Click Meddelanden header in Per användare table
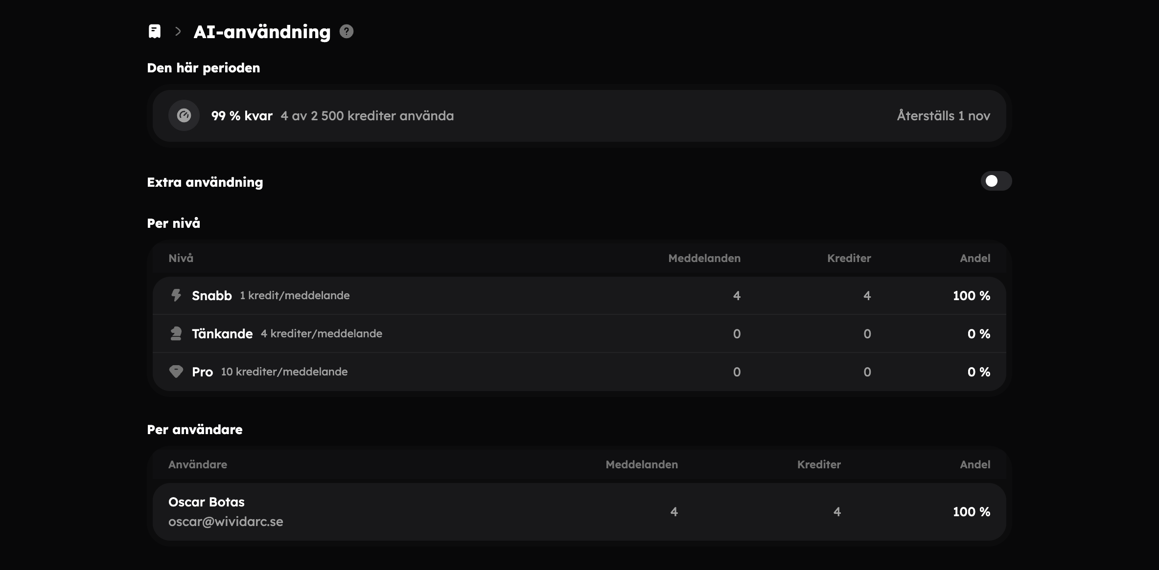1159x570 pixels. coord(642,464)
